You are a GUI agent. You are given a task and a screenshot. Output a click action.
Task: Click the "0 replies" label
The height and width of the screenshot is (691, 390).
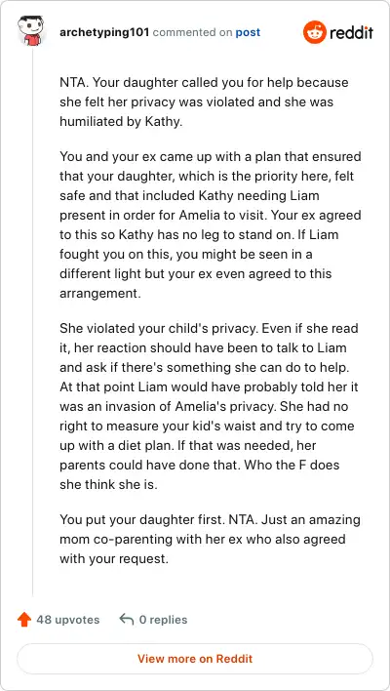163,620
